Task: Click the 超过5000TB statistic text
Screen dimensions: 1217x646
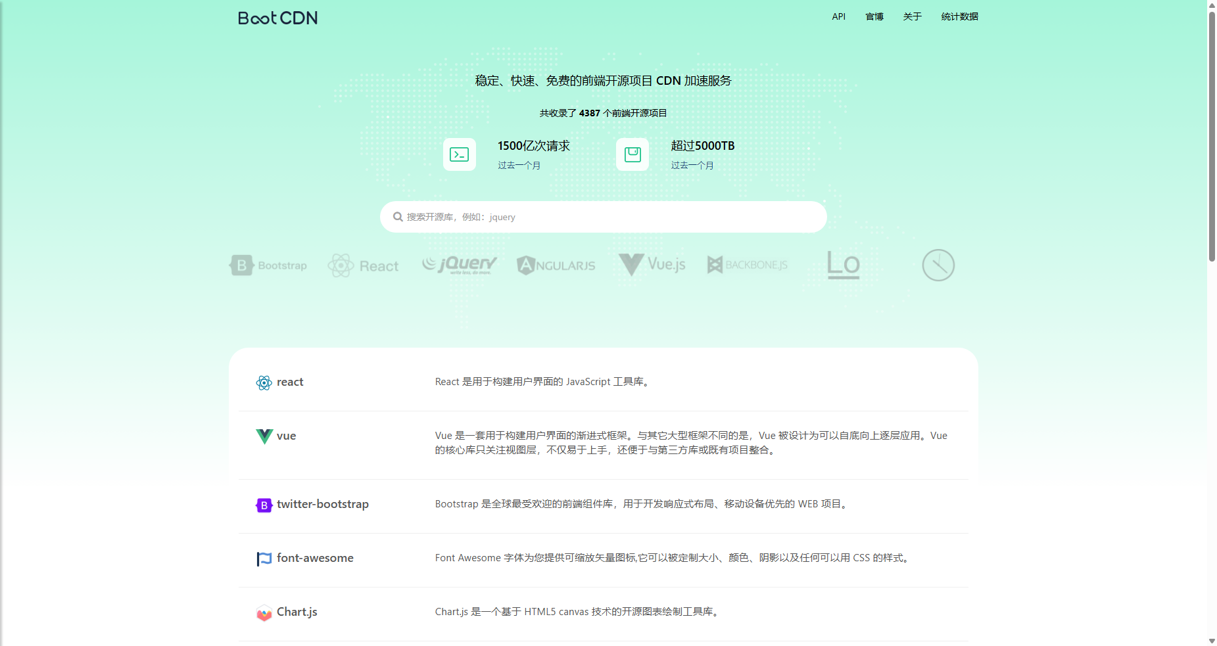Action: 702,146
